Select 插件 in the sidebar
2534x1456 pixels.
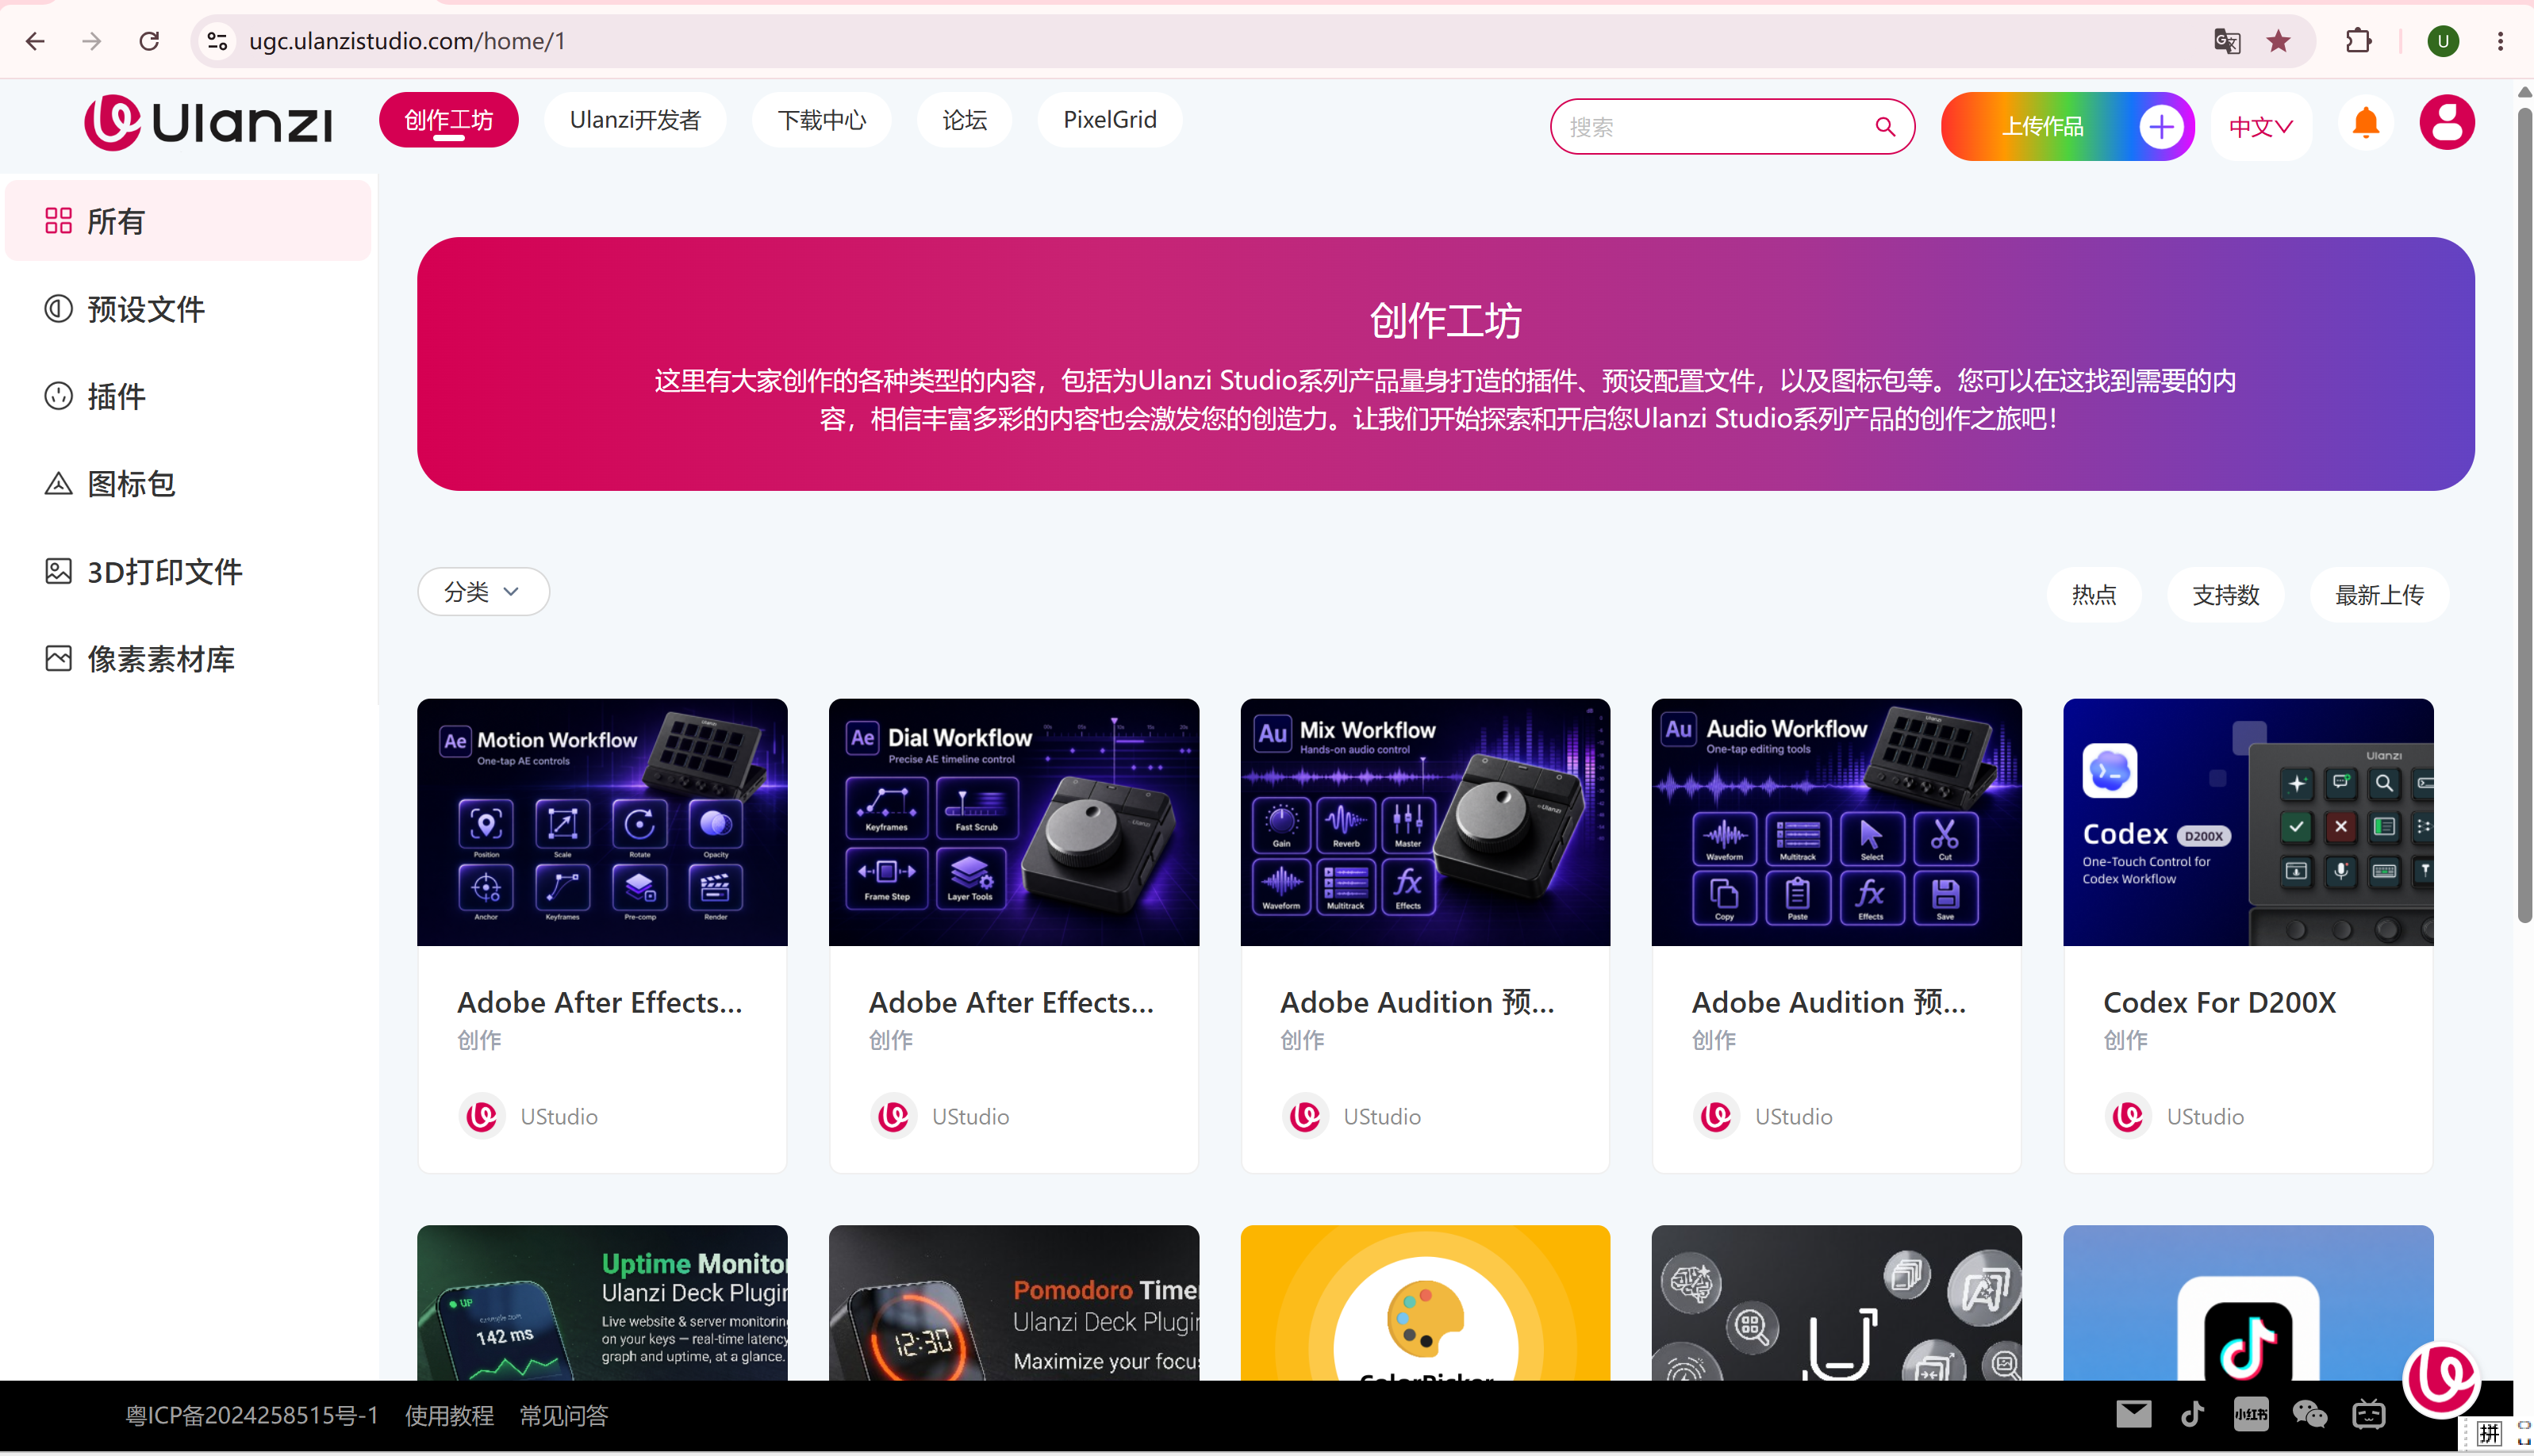188,396
